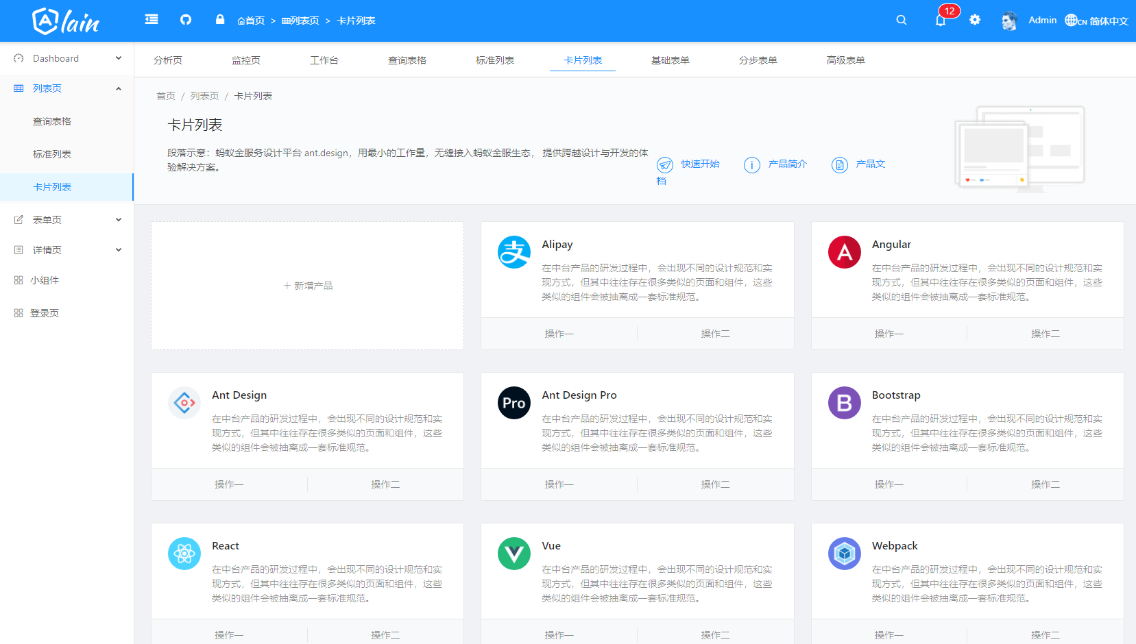
Task: Click 操作一 on the Alipay card
Action: point(559,334)
